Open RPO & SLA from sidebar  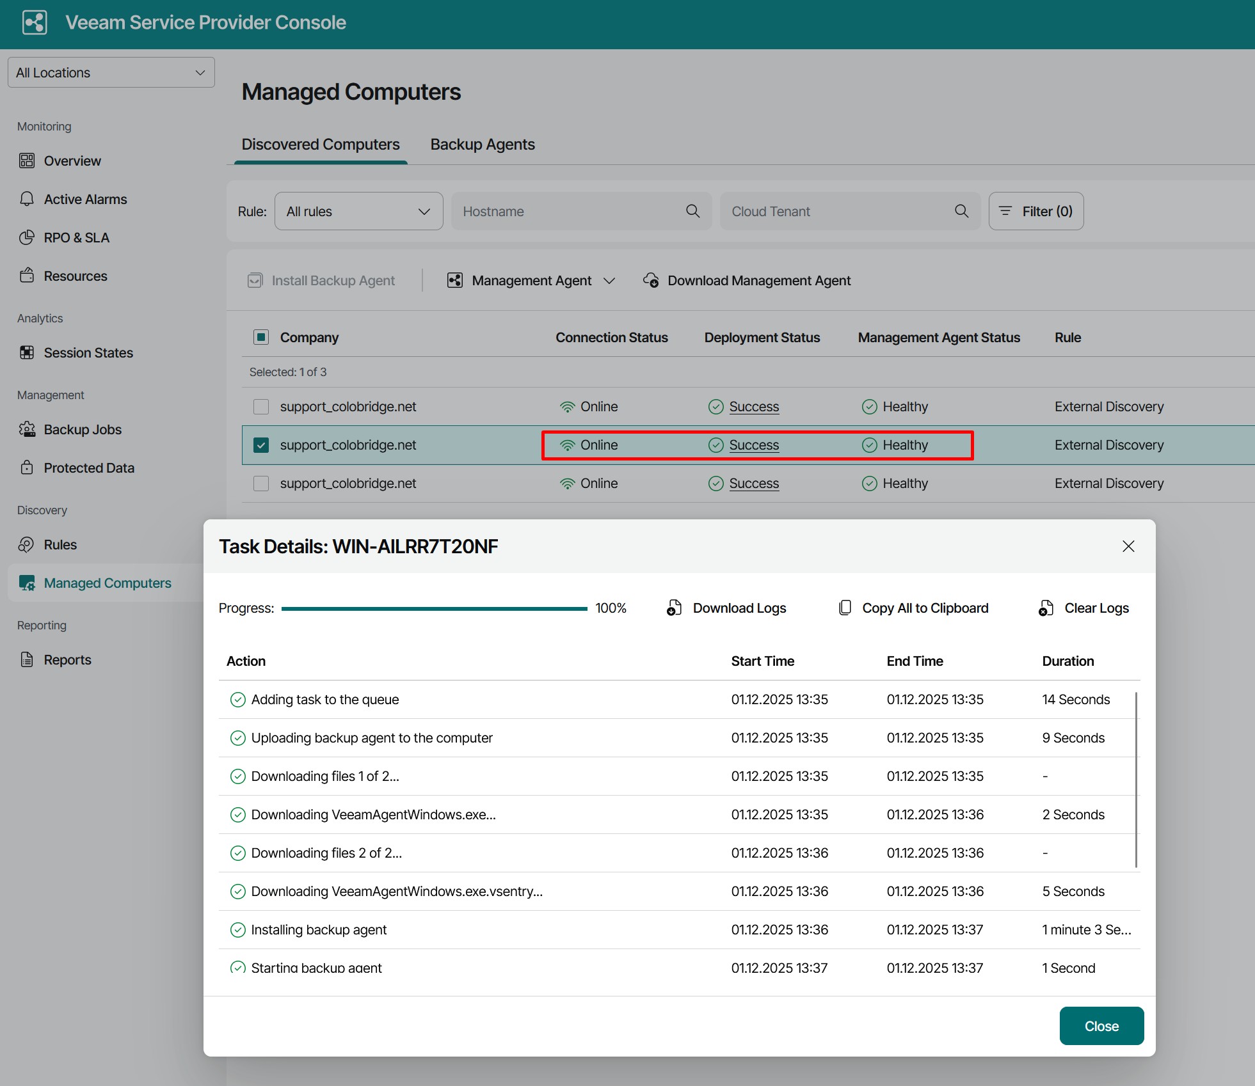pos(76,237)
